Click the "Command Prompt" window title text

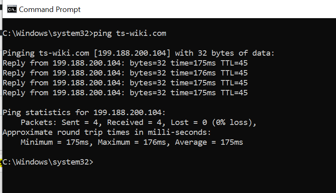(x=50, y=9)
